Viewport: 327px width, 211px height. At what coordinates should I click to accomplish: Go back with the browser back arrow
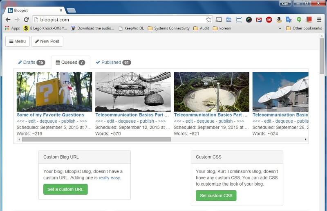(x=8, y=20)
